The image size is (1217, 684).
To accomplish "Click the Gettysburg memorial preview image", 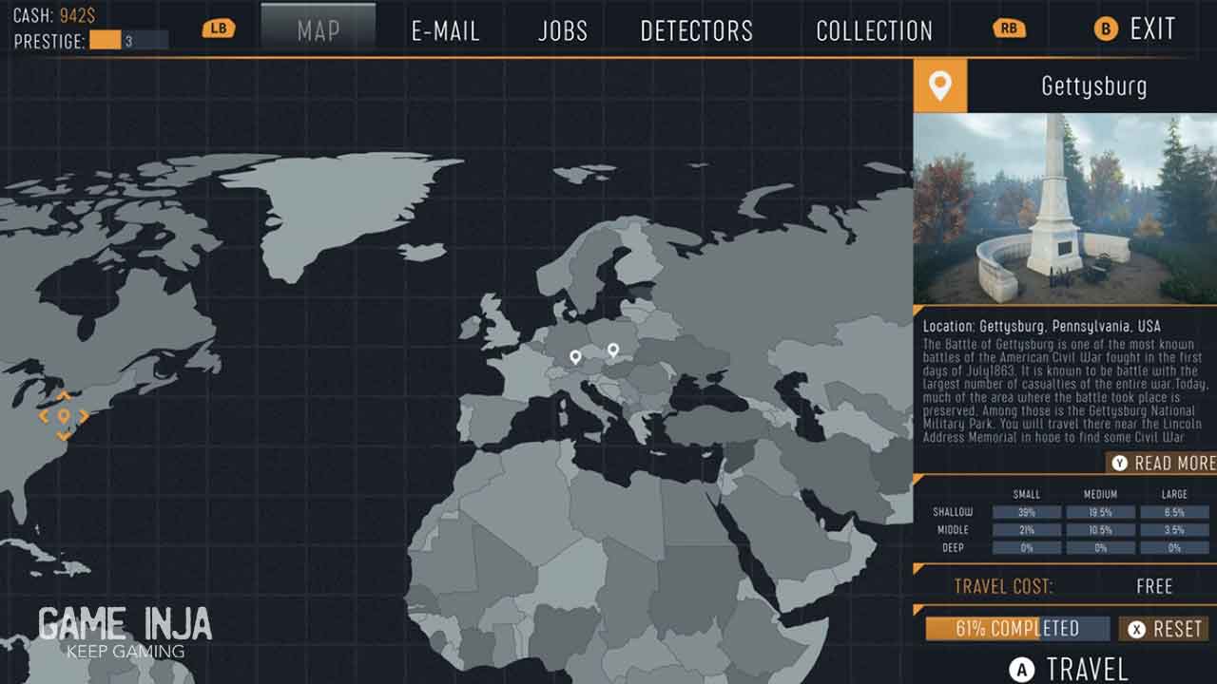I will coord(1065,209).
